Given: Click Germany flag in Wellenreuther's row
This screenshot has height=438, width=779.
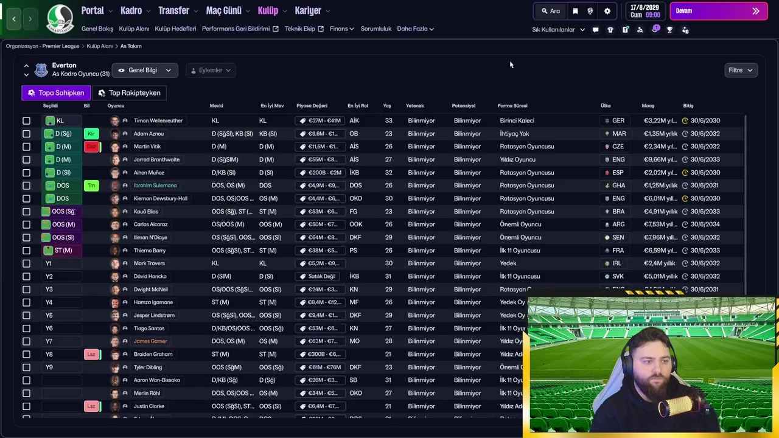Looking at the screenshot, I should pos(607,120).
